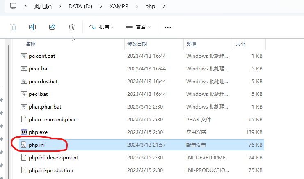Expand the chevron after DATA (D:)
Screen dimensions: 304x179
(x=101, y=6)
